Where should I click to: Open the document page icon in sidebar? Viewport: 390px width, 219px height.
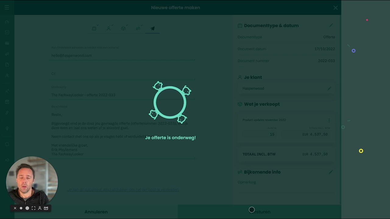pyautogui.click(x=7, y=64)
